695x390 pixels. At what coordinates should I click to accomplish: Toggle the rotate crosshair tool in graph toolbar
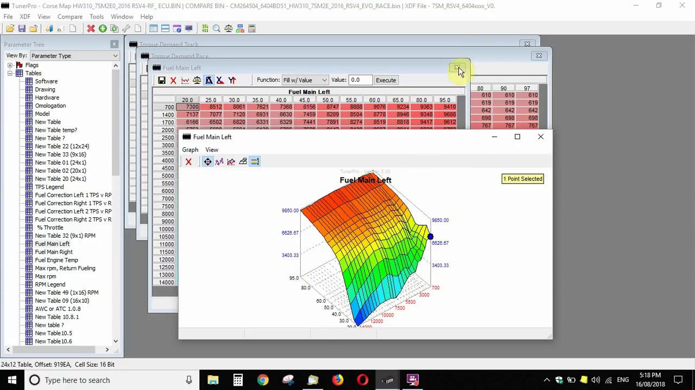coord(208,161)
